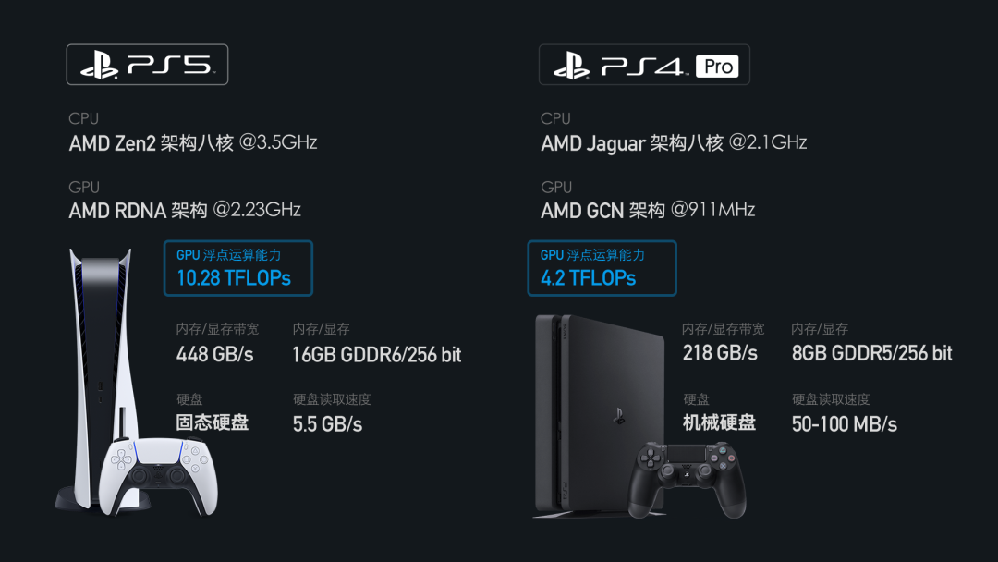Click the AMD RDNA GPU text
This screenshot has width=998, height=562.
tap(185, 211)
